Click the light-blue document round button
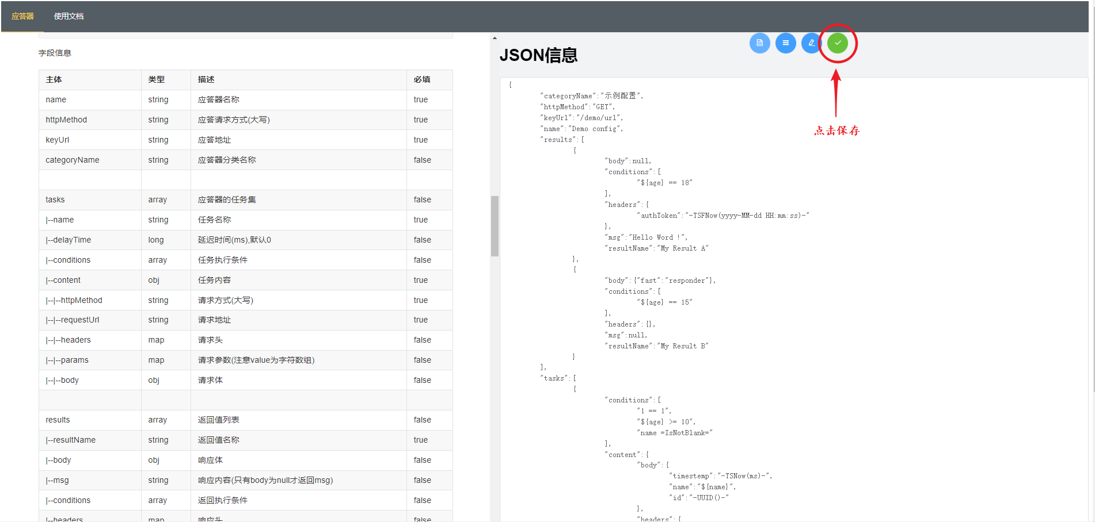Image resolution: width=1095 pixels, height=522 pixels. (759, 43)
